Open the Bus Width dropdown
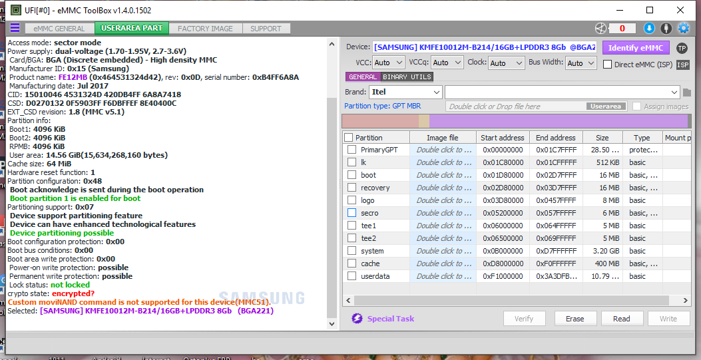Viewport: 701px width, 360px height. (x=581, y=63)
